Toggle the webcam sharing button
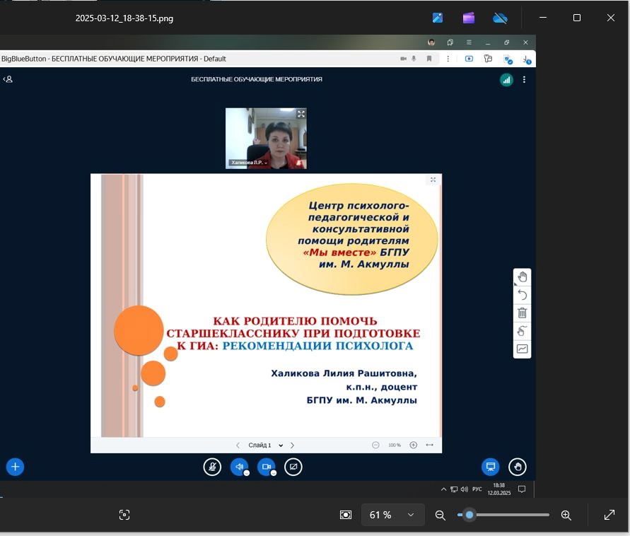The image size is (630, 536). [x=267, y=467]
